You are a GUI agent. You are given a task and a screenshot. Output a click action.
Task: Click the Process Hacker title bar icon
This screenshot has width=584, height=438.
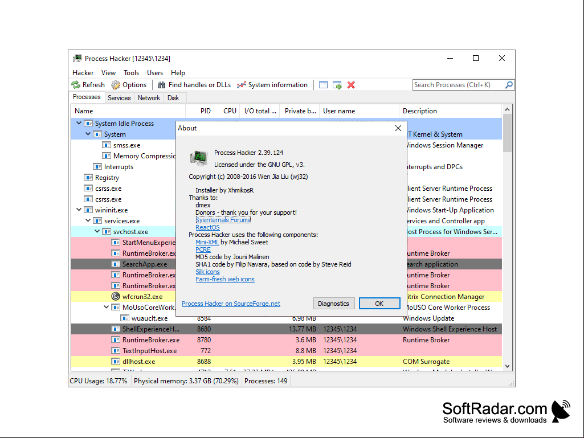coord(77,59)
